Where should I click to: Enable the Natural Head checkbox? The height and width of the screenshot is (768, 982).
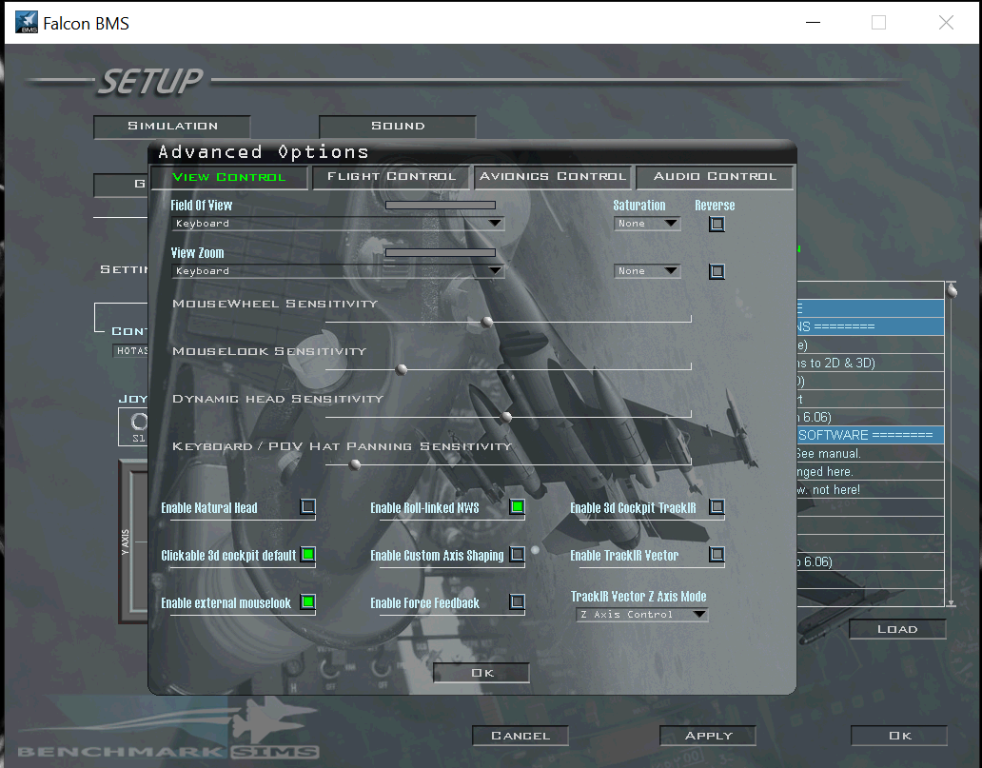tap(308, 507)
